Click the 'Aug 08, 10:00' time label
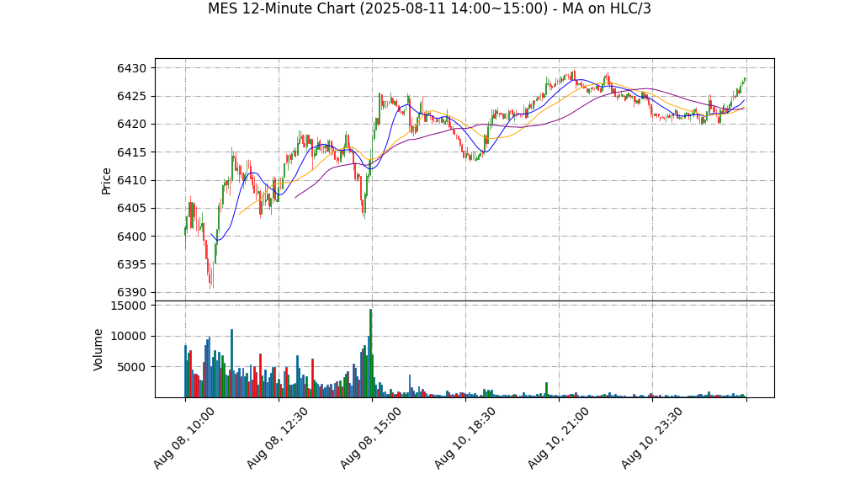Image resolution: width=860 pixels, height=484 pixels. point(183,438)
